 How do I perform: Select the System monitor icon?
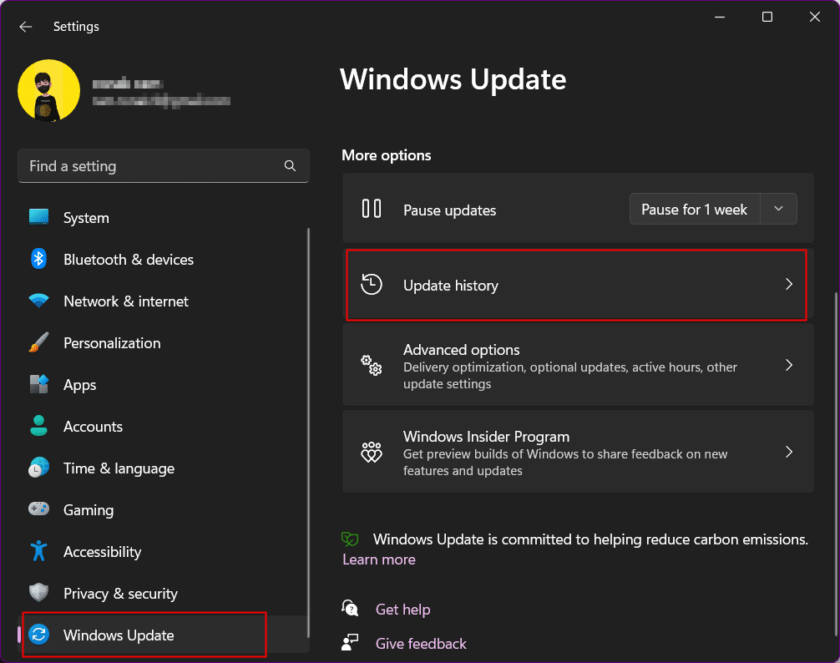coord(38,217)
